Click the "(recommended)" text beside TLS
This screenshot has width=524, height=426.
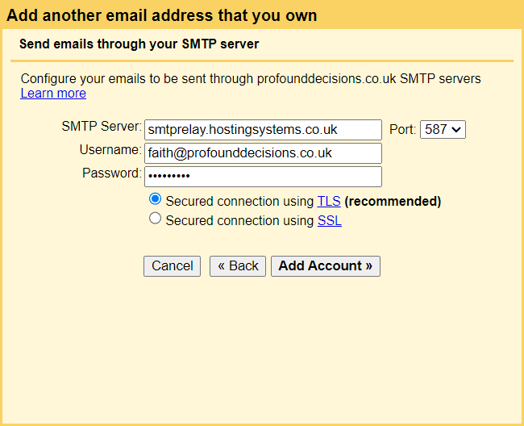[x=393, y=201]
